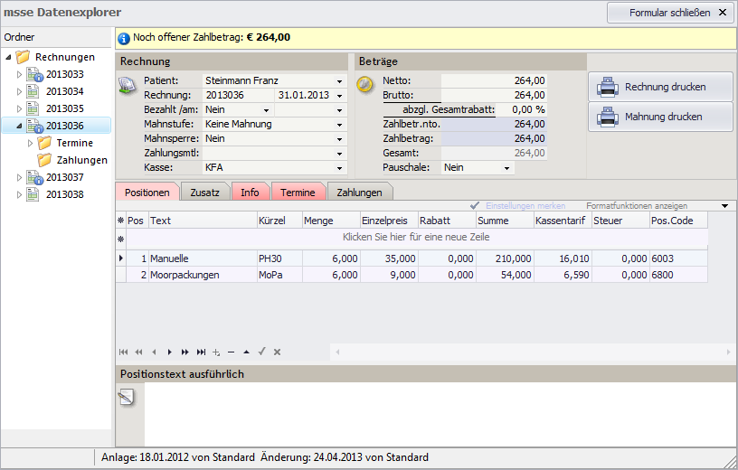The height and width of the screenshot is (470, 738).
Task: Click the Pos.Code cell 6800
Action: (x=678, y=275)
